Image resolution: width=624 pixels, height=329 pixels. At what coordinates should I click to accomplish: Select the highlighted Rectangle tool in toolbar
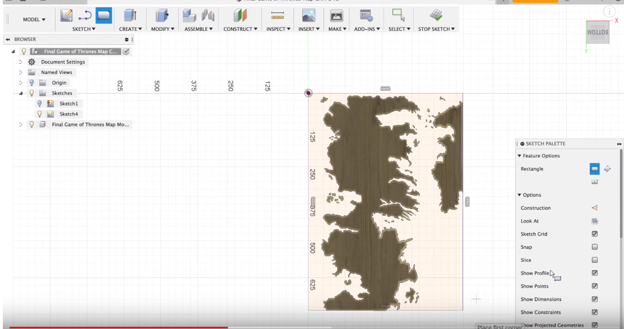click(104, 16)
